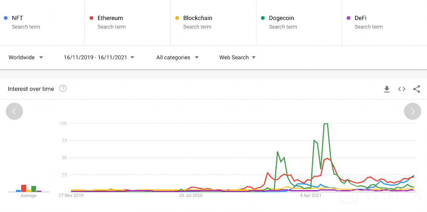Open the Web Search type dropdown
427x212 pixels.
(x=237, y=57)
